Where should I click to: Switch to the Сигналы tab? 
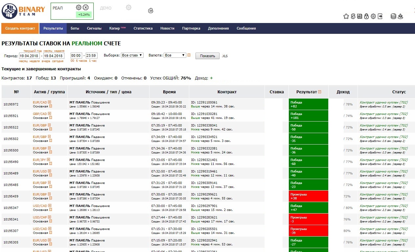94,29
